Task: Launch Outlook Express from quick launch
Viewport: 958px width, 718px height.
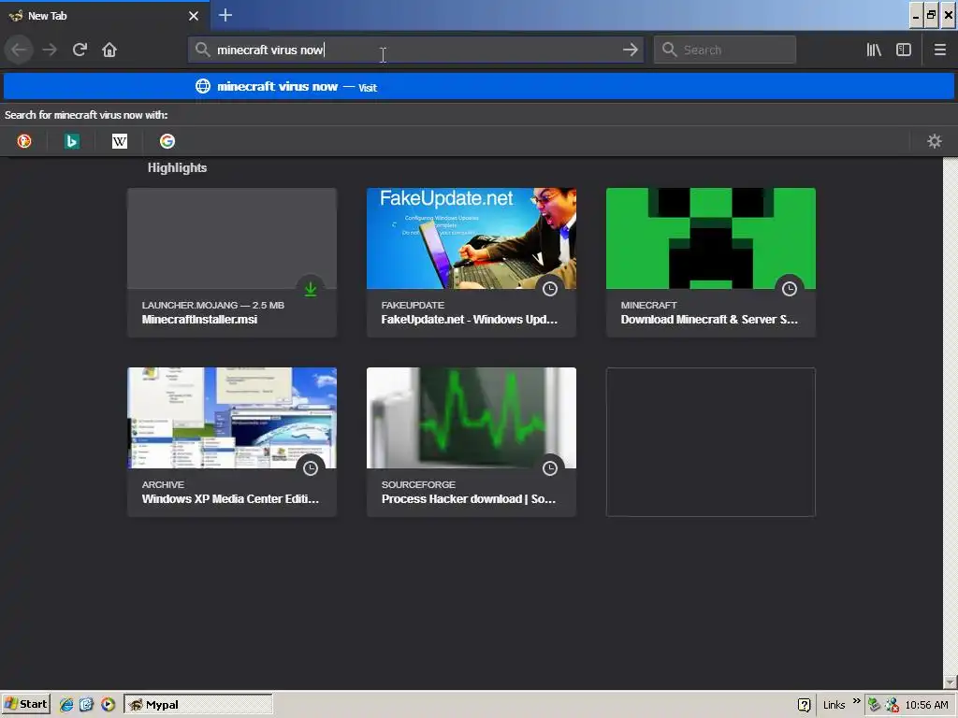Action: click(x=86, y=705)
